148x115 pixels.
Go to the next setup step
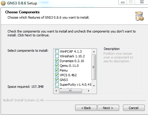108,108
